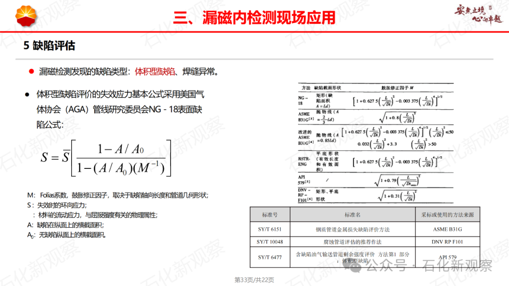The width and height of the screenshot is (509, 286).
Task: Click the 矩形(缺陷面积 A=Ld) shape cell
Action: 324,101
